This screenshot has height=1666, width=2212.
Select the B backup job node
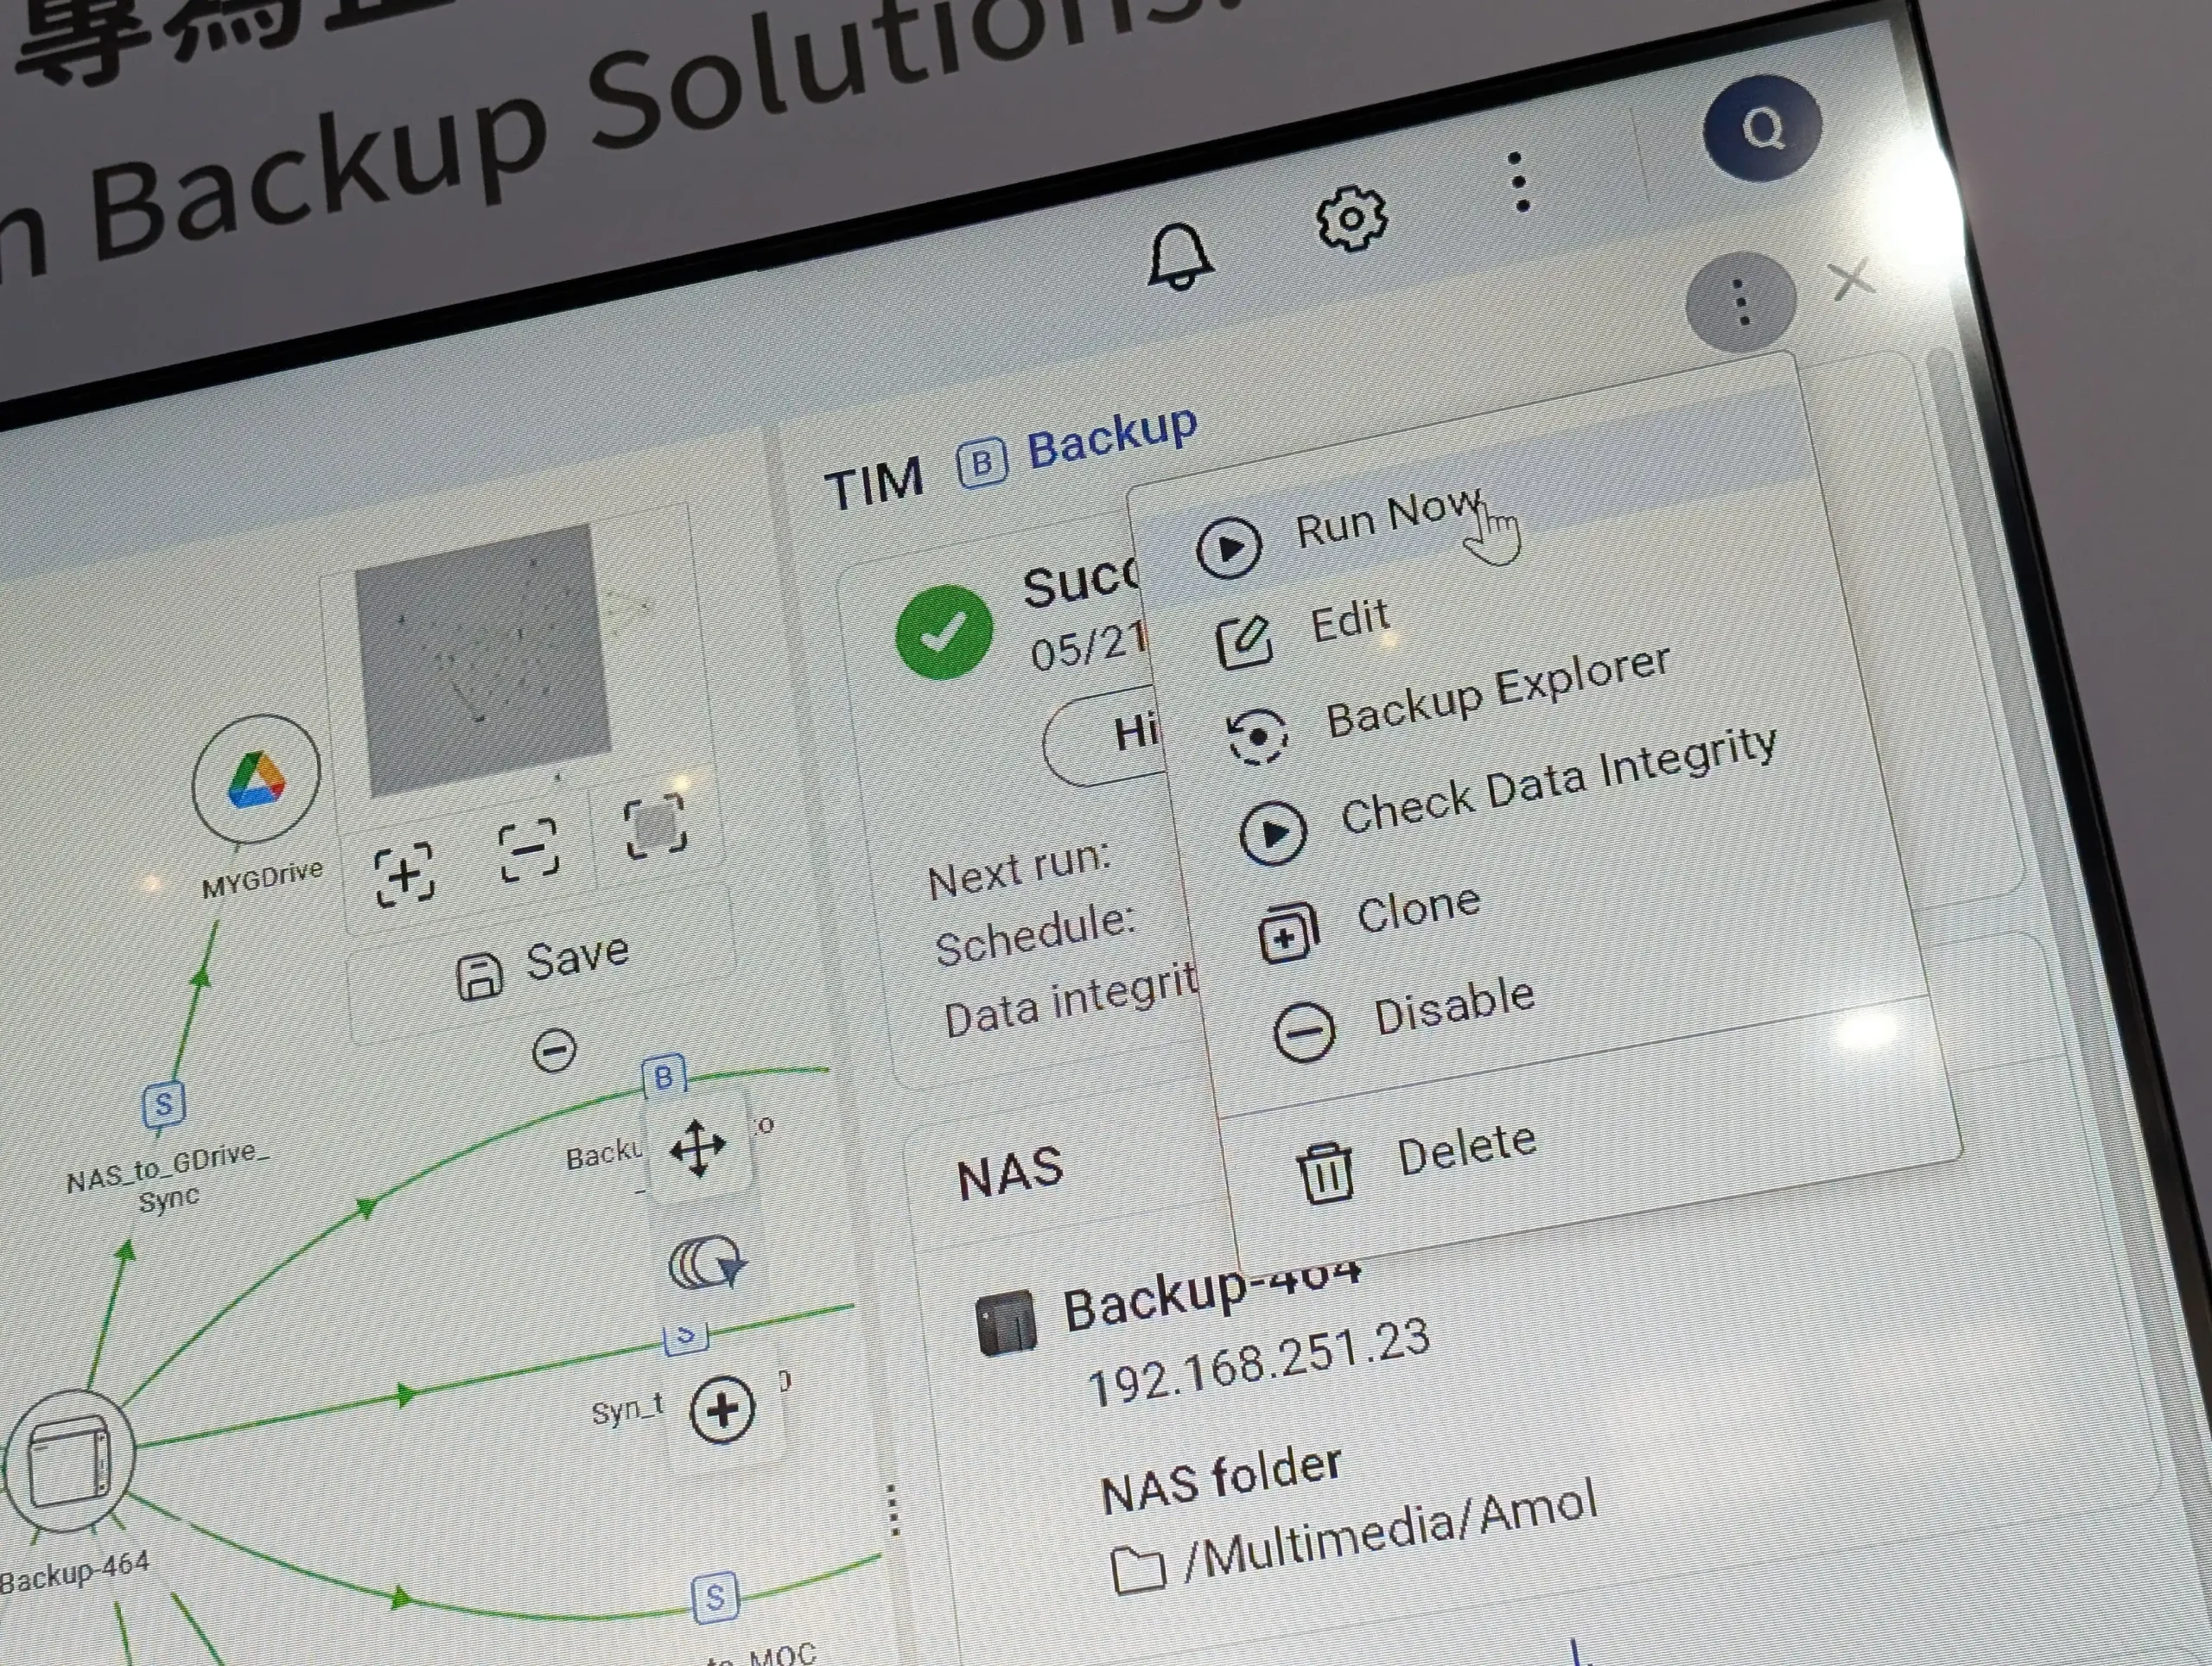pos(664,1076)
